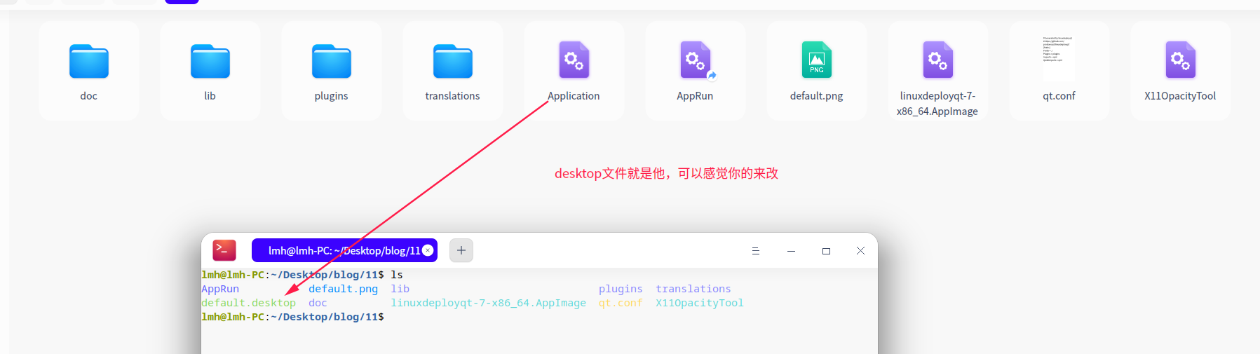Open the terminal hamburger menu
1260x354 pixels.
tap(756, 251)
